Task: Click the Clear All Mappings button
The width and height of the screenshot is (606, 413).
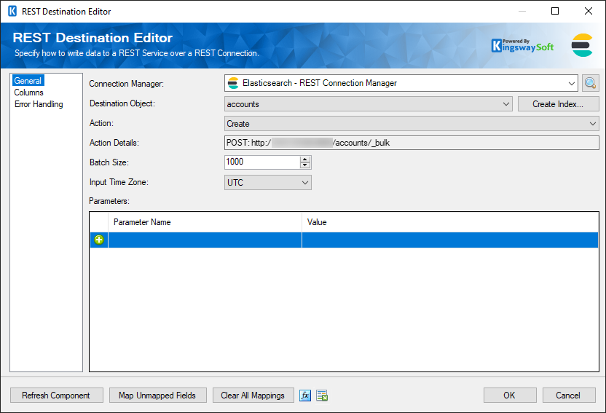Action: tap(253, 396)
